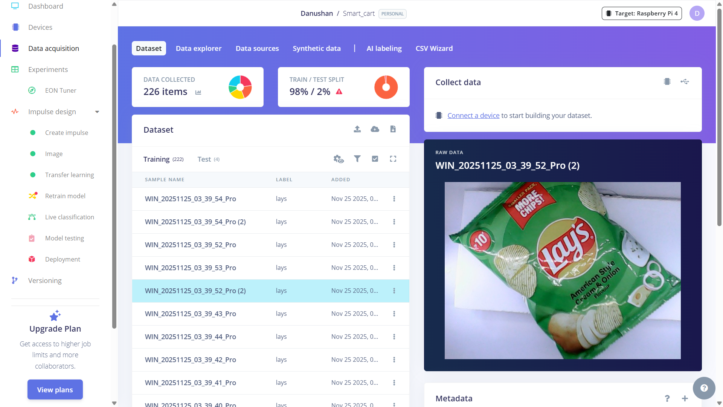
Task: Click the upload data icon in Dataset header
Action: pyautogui.click(x=357, y=129)
